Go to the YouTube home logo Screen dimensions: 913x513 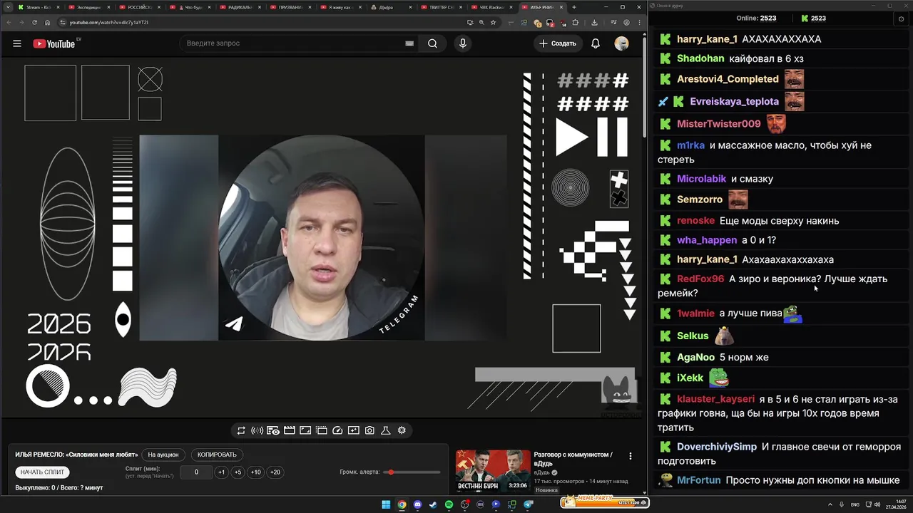tap(54, 43)
